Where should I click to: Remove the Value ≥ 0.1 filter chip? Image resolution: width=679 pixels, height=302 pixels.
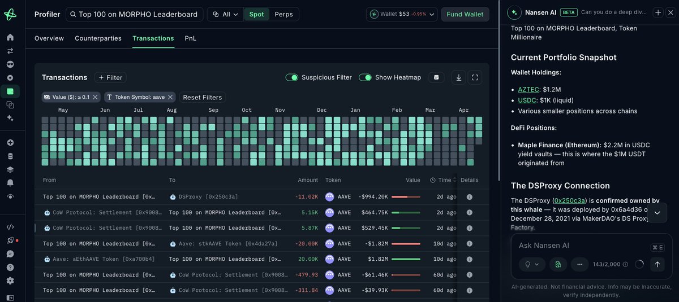95,97
